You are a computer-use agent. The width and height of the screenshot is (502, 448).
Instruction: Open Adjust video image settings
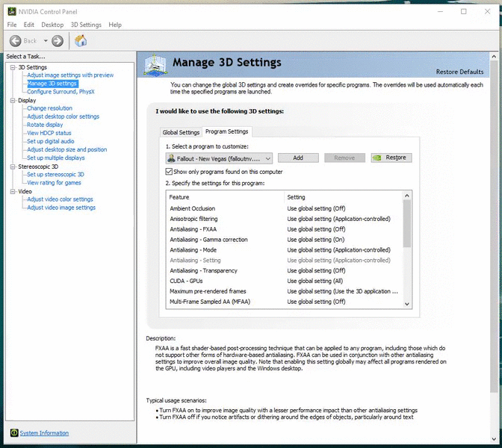point(61,208)
